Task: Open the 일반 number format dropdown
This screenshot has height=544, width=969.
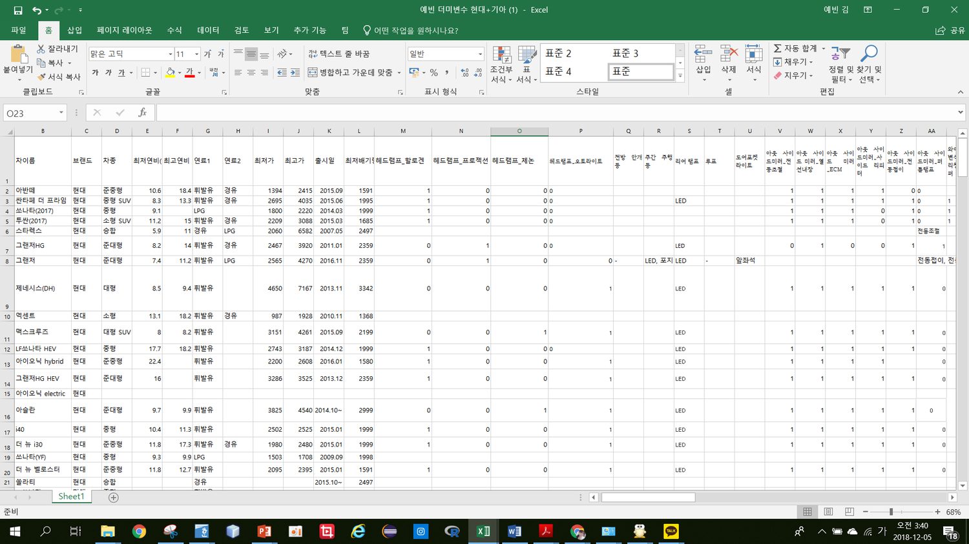Action: pyautogui.click(x=480, y=54)
